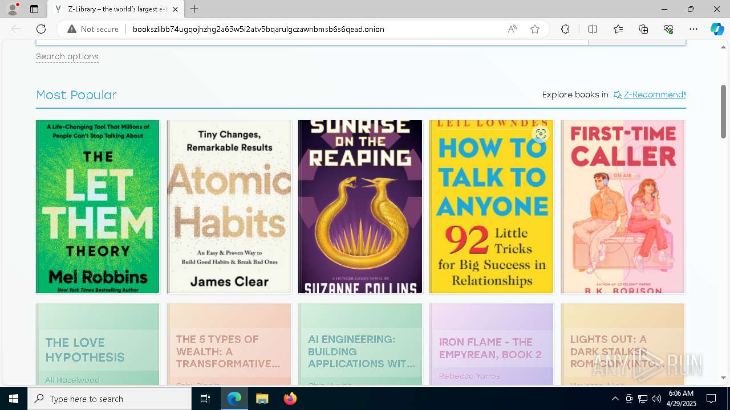Select the Z-Library browser tab
Viewport: 730px width, 410px height.
coord(115,9)
